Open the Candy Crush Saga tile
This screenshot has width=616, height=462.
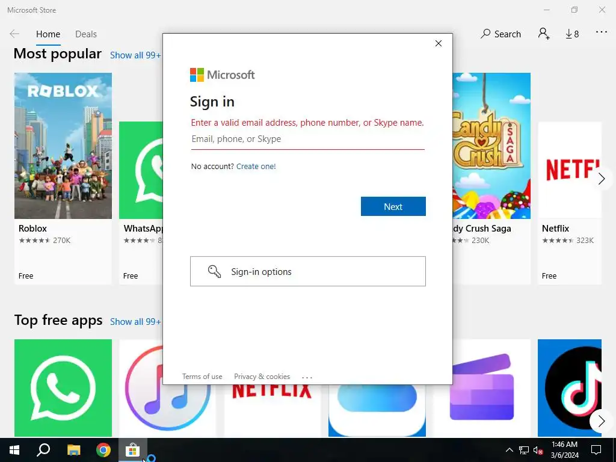491,178
